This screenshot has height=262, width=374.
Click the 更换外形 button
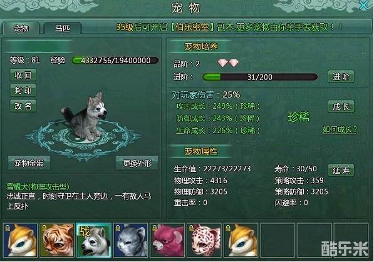[137, 163]
